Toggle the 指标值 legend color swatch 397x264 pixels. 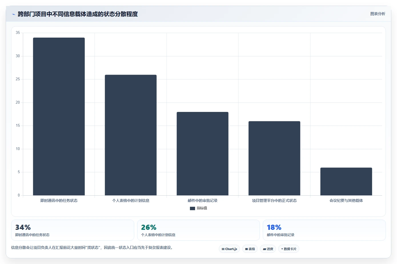[x=193, y=208]
